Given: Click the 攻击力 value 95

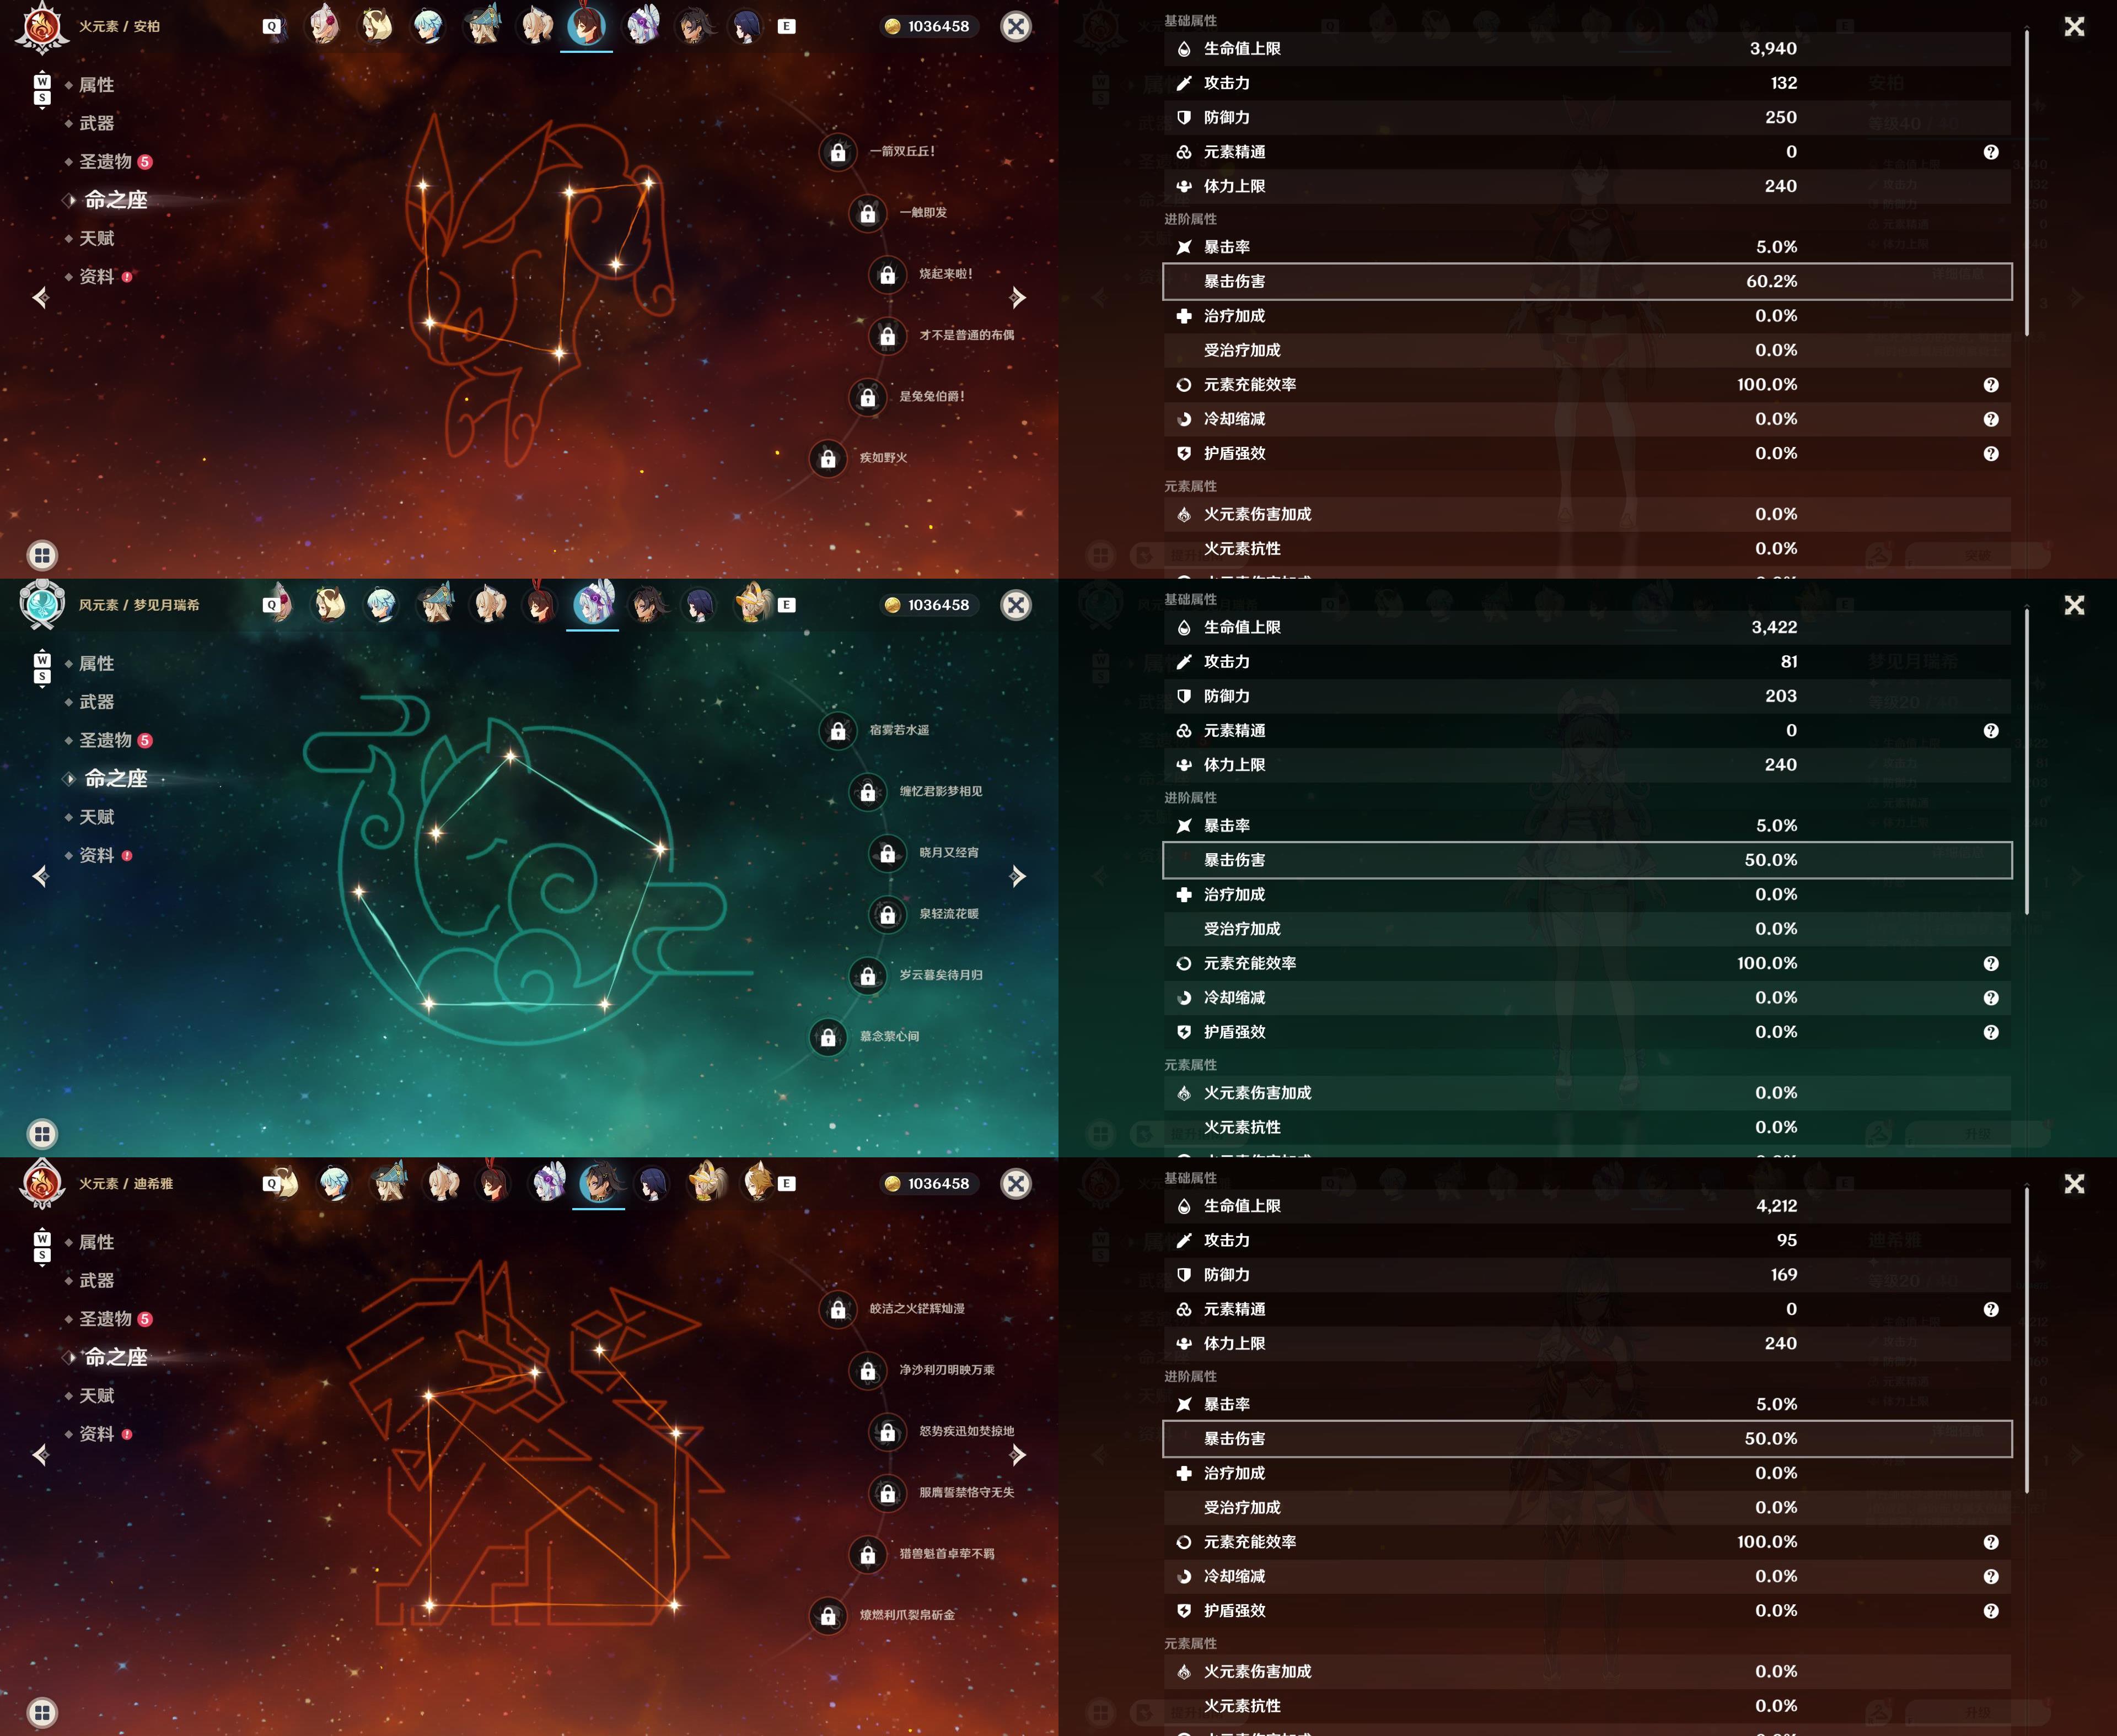Looking at the screenshot, I should [1787, 1240].
